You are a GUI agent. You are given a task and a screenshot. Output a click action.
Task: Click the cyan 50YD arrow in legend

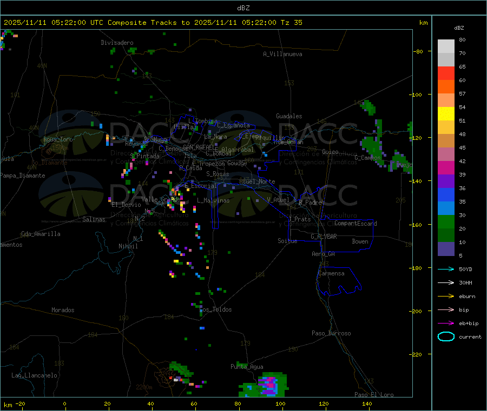446,269
